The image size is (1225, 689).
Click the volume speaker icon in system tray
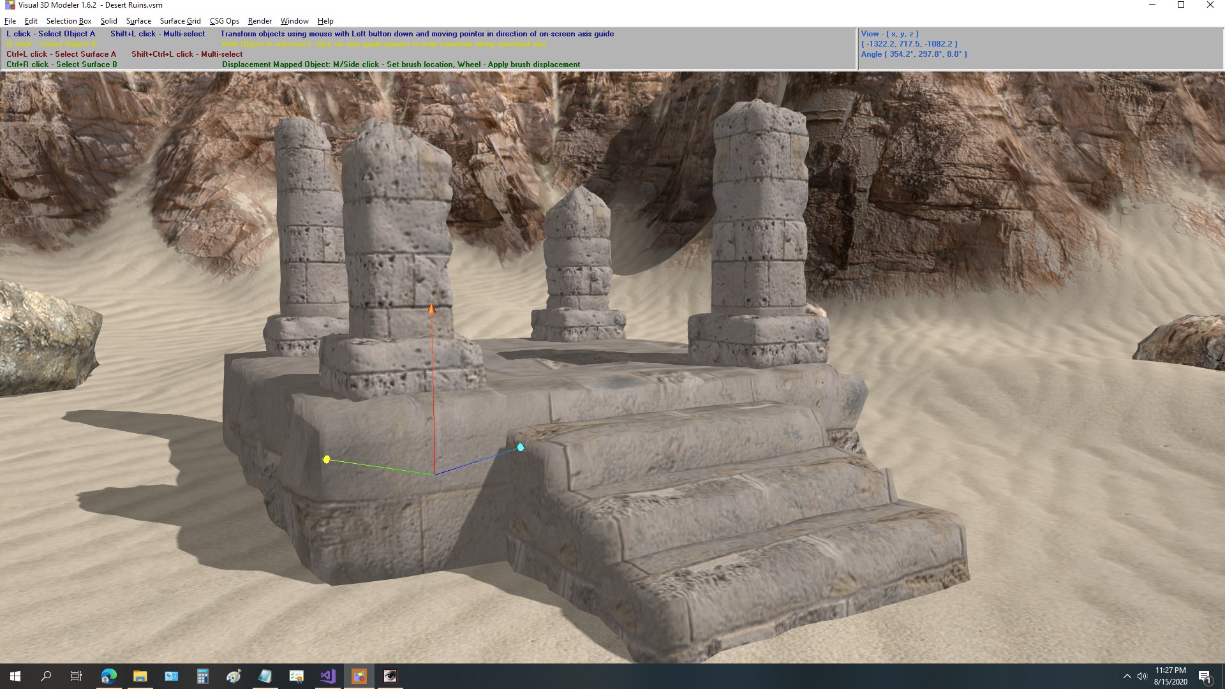click(1142, 676)
